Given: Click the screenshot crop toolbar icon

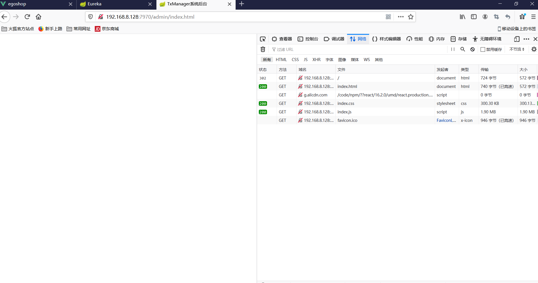Looking at the screenshot, I should (496, 17).
